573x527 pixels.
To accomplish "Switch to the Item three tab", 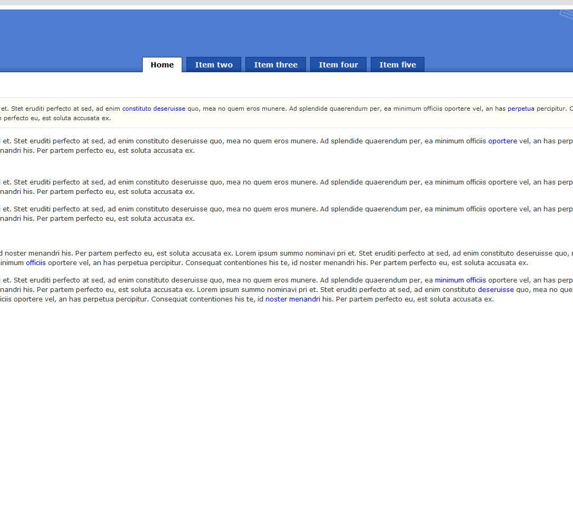I will [x=275, y=65].
